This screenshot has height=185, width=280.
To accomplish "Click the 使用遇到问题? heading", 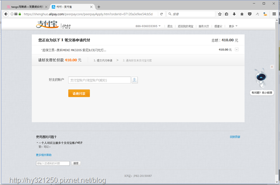I will (x=46, y=137).
